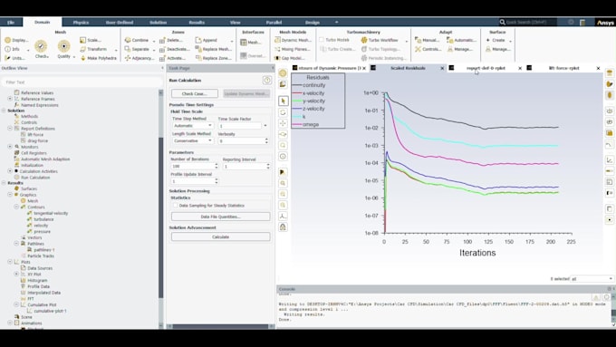
Task: Switch to the Results ribbon tab
Action: [197, 23]
